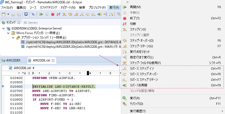The image size is (225, 114).
Task: Choose 指定行まで実行(L) menu entry
Action: (x=173, y=57)
